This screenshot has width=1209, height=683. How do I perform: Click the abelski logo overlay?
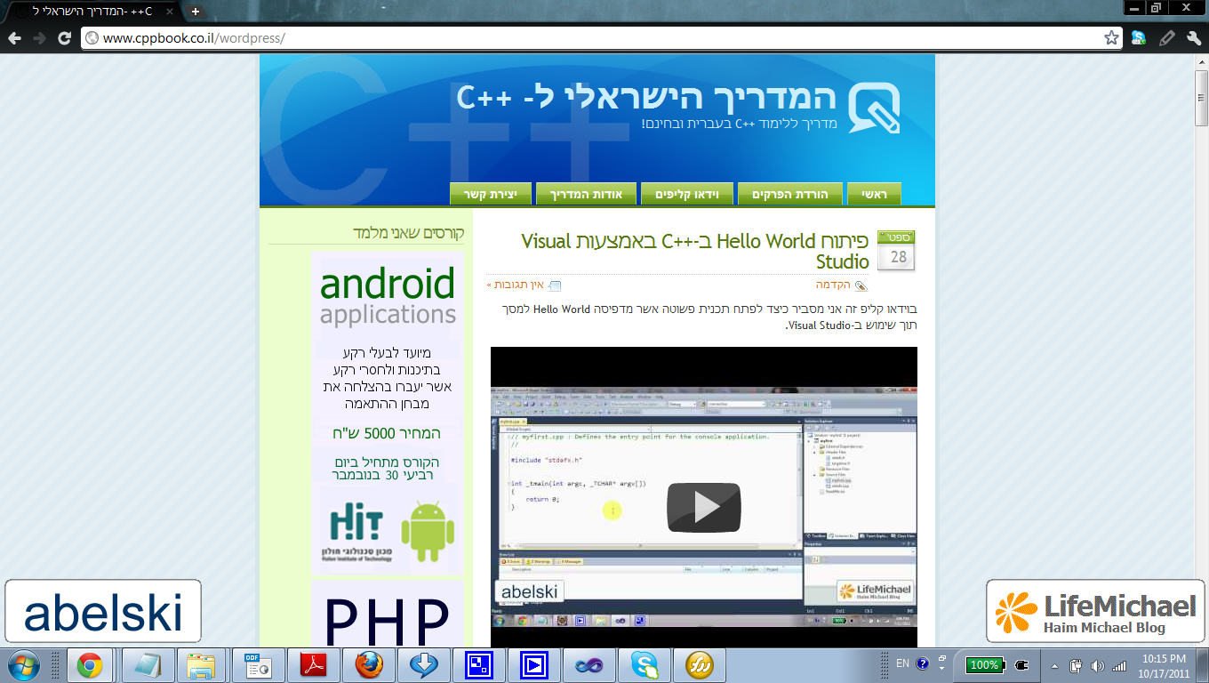[103, 611]
